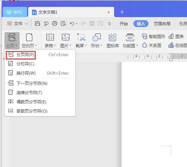Screen dimensions: 187x167
Task: Choose 分页符(P) from the menu
Action: [40, 55]
